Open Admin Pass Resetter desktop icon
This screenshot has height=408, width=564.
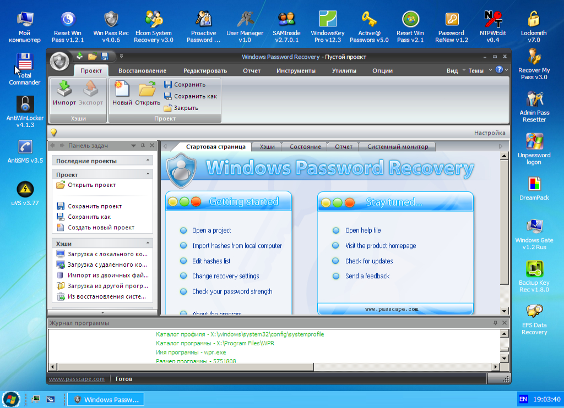(x=534, y=107)
